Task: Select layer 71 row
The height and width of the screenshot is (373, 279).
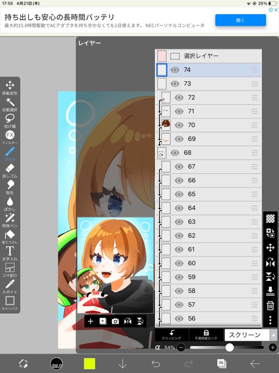Action: pyautogui.click(x=208, y=111)
